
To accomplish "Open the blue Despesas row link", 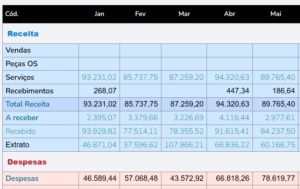I will click(x=22, y=178).
